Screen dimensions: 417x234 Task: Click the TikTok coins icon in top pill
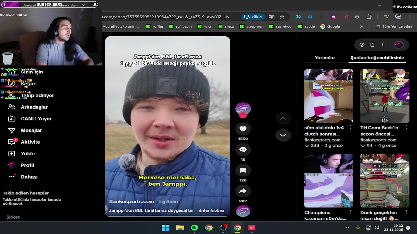362,45
